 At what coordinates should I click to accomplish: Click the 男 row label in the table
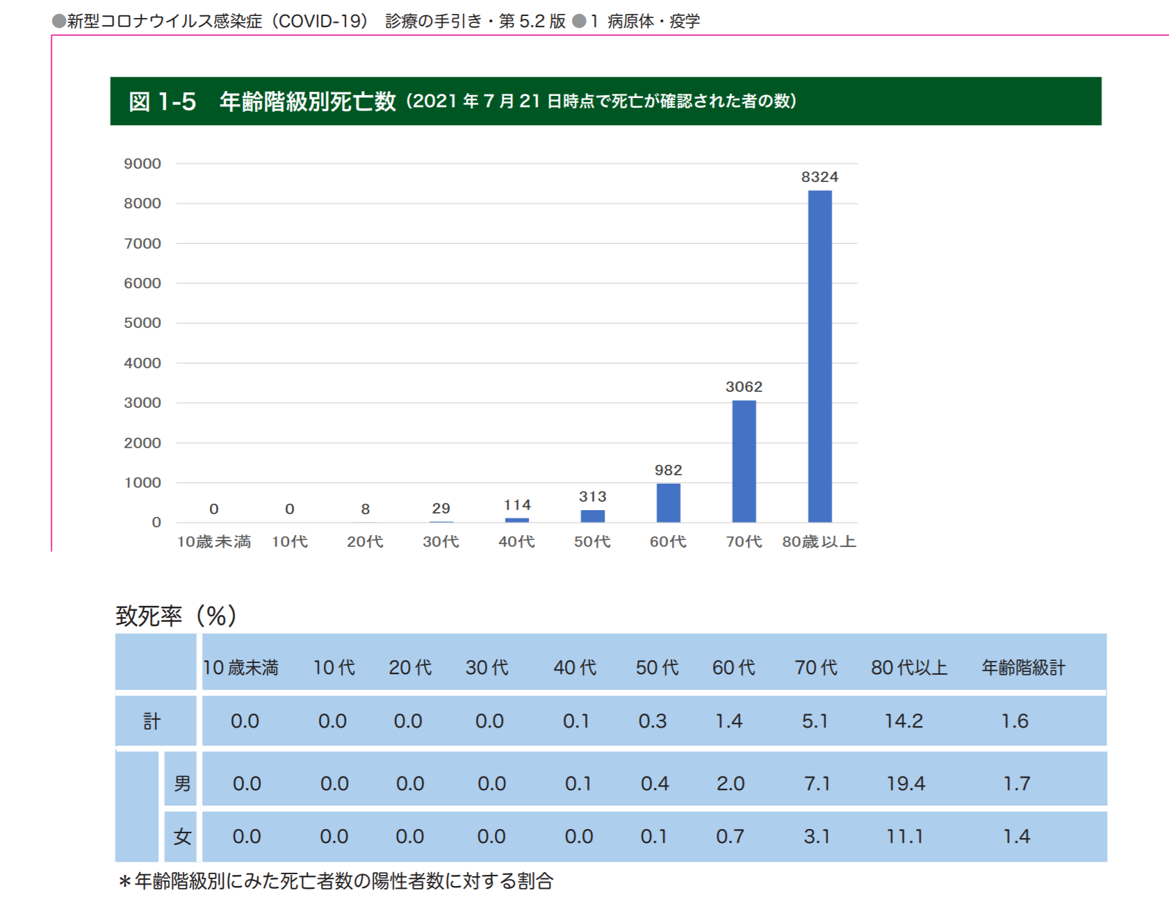[182, 784]
